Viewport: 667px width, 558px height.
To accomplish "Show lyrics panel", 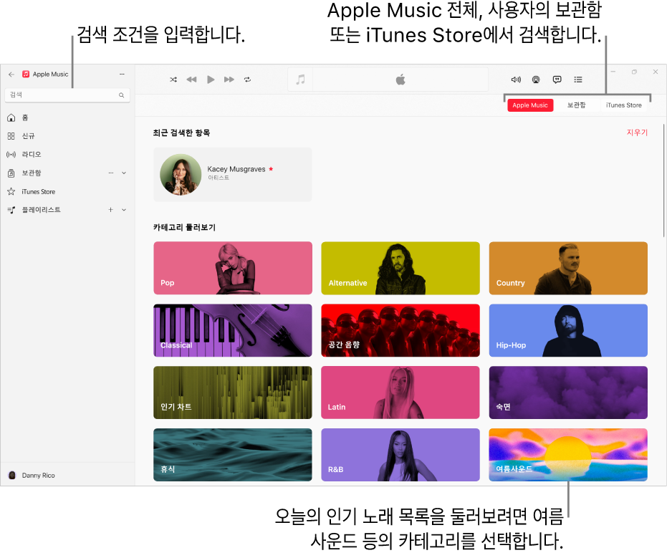I will [x=557, y=80].
